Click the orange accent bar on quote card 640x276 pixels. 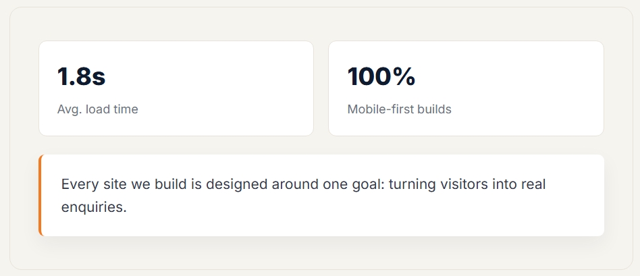click(x=40, y=195)
